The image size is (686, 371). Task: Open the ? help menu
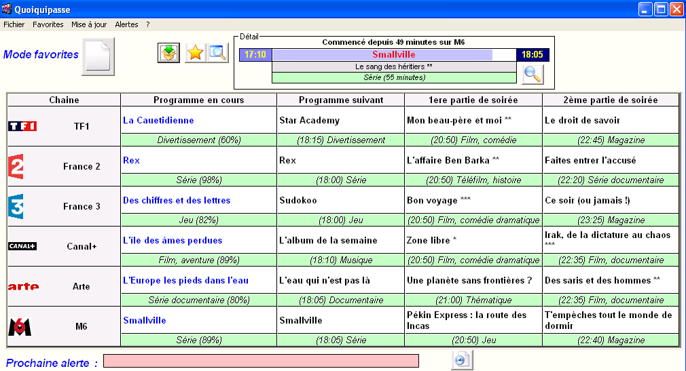[x=148, y=24]
